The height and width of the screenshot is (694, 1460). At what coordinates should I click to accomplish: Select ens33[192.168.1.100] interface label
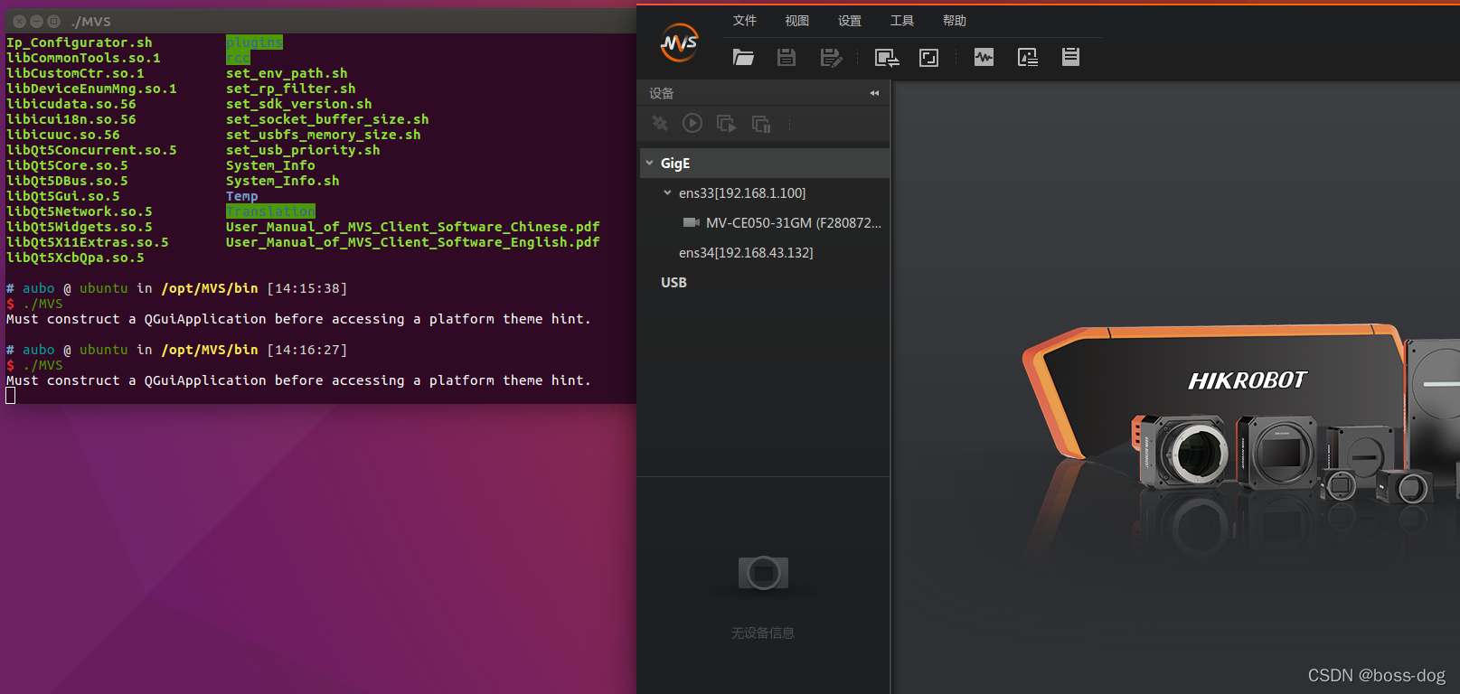[x=742, y=192]
